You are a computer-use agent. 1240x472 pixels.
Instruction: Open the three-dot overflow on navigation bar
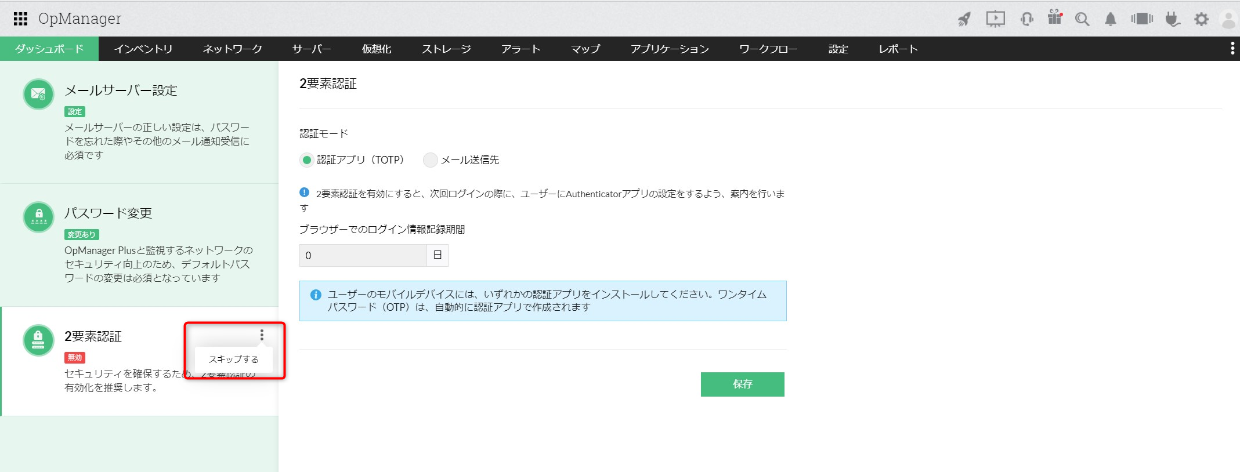point(1232,49)
